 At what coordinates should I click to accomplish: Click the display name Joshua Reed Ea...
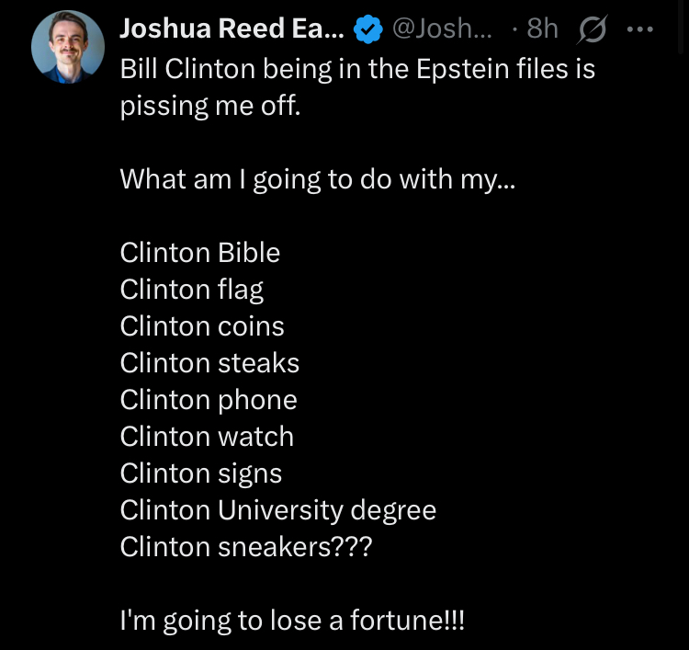pos(232,29)
